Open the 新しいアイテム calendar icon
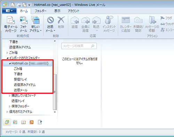Screen dimensions: 174x137 pos(35,20)
